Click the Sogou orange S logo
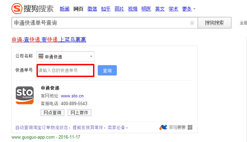This screenshot has width=247, height=142. click(x=17, y=8)
